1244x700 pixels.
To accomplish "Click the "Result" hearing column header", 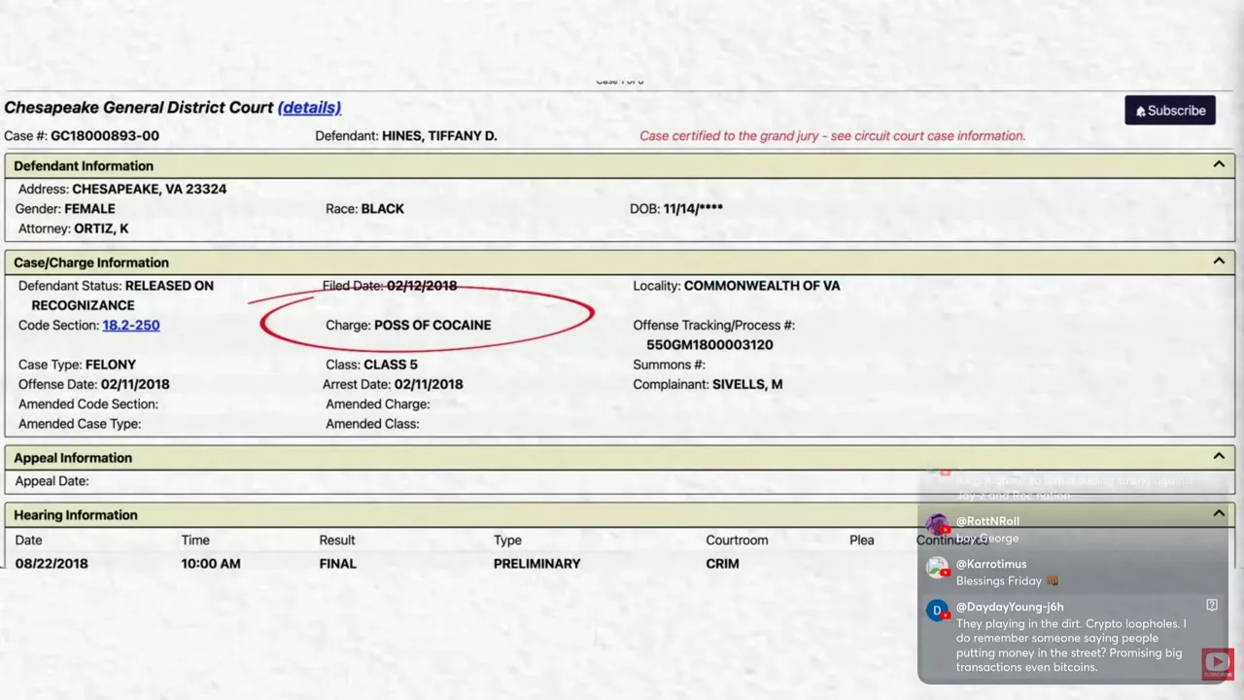I will (x=337, y=540).
